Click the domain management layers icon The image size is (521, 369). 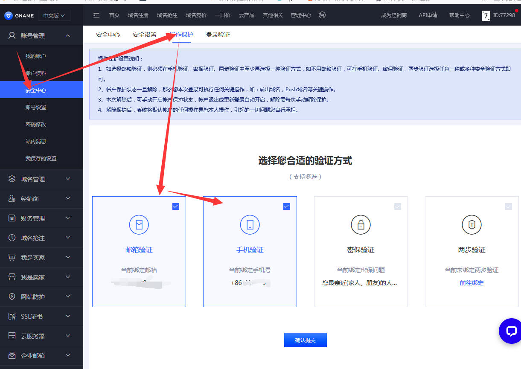click(x=12, y=179)
